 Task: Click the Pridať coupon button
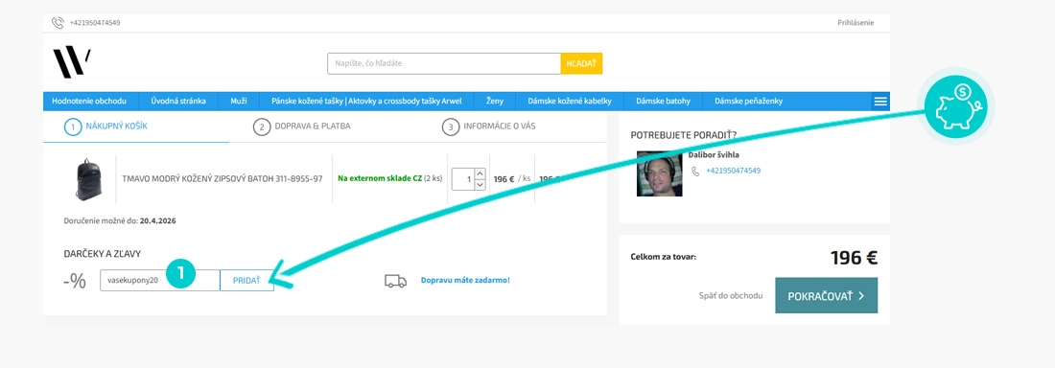pyautogui.click(x=246, y=281)
